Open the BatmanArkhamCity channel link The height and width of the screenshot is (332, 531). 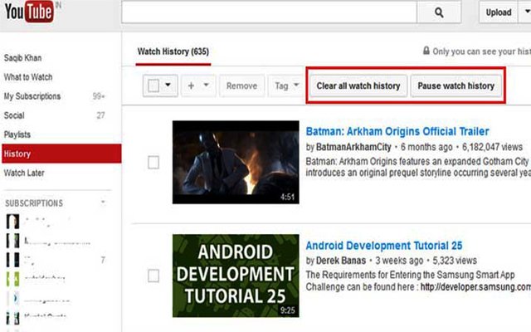(x=353, y=147)
